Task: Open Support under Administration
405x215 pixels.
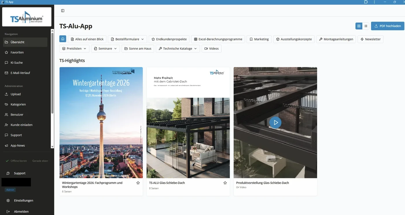Action: point(25,135)
